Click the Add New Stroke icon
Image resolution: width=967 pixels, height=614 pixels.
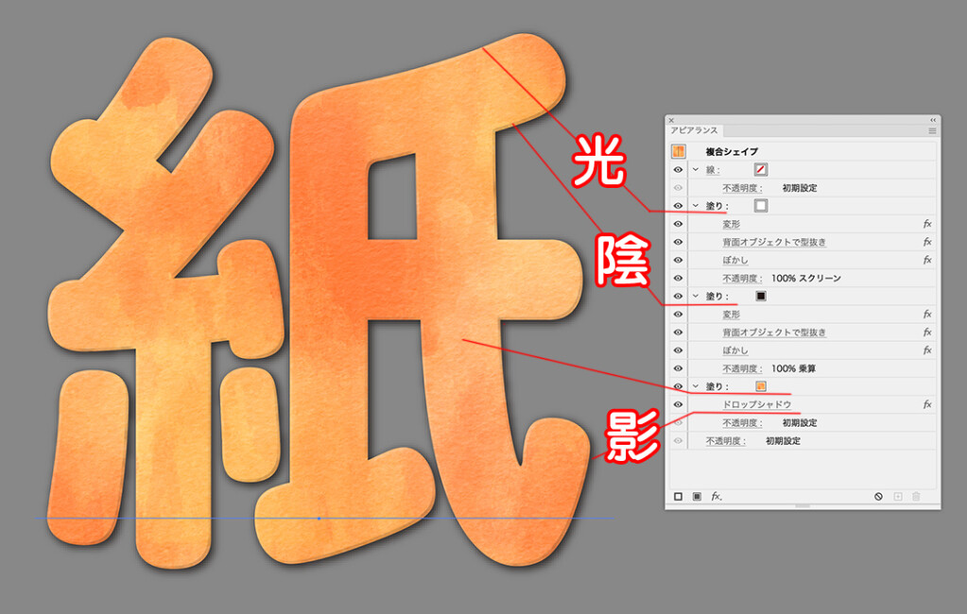point(678,496)
